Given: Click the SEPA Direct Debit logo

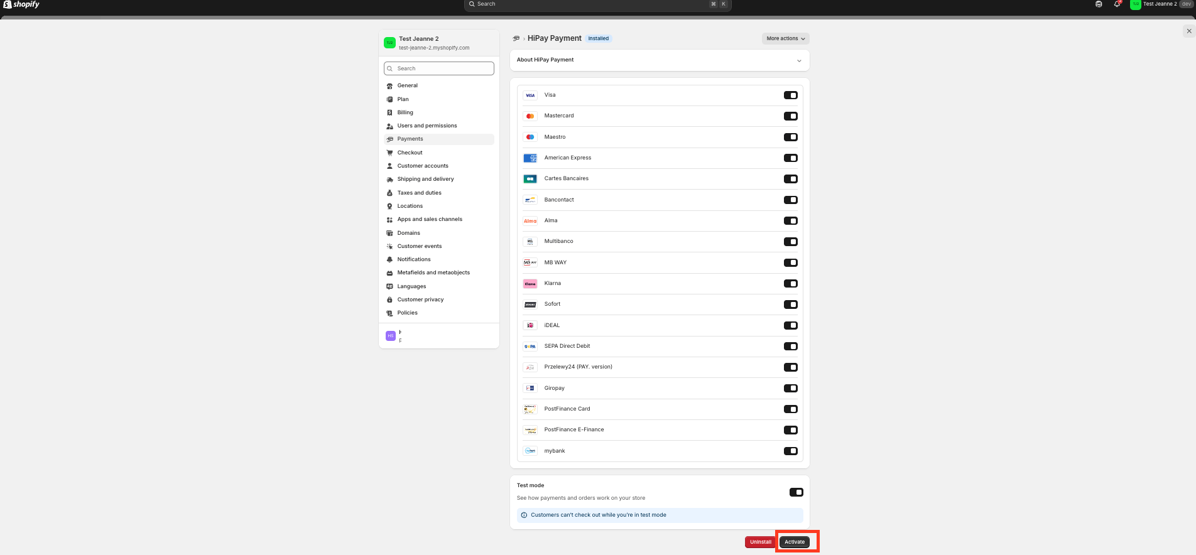Looking at the screenshot, I should click(x=530, y=347).
